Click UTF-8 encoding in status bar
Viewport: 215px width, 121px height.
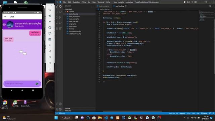(x=189, y=113)
